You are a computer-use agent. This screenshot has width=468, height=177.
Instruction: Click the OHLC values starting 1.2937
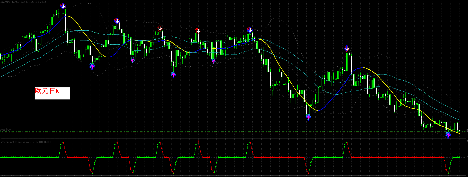(x=29, y=2)
